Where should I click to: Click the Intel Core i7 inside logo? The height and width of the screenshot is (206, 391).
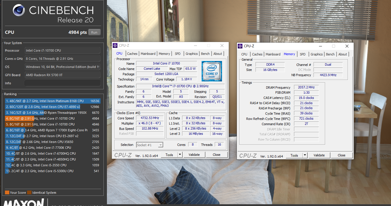click(212, 71)
